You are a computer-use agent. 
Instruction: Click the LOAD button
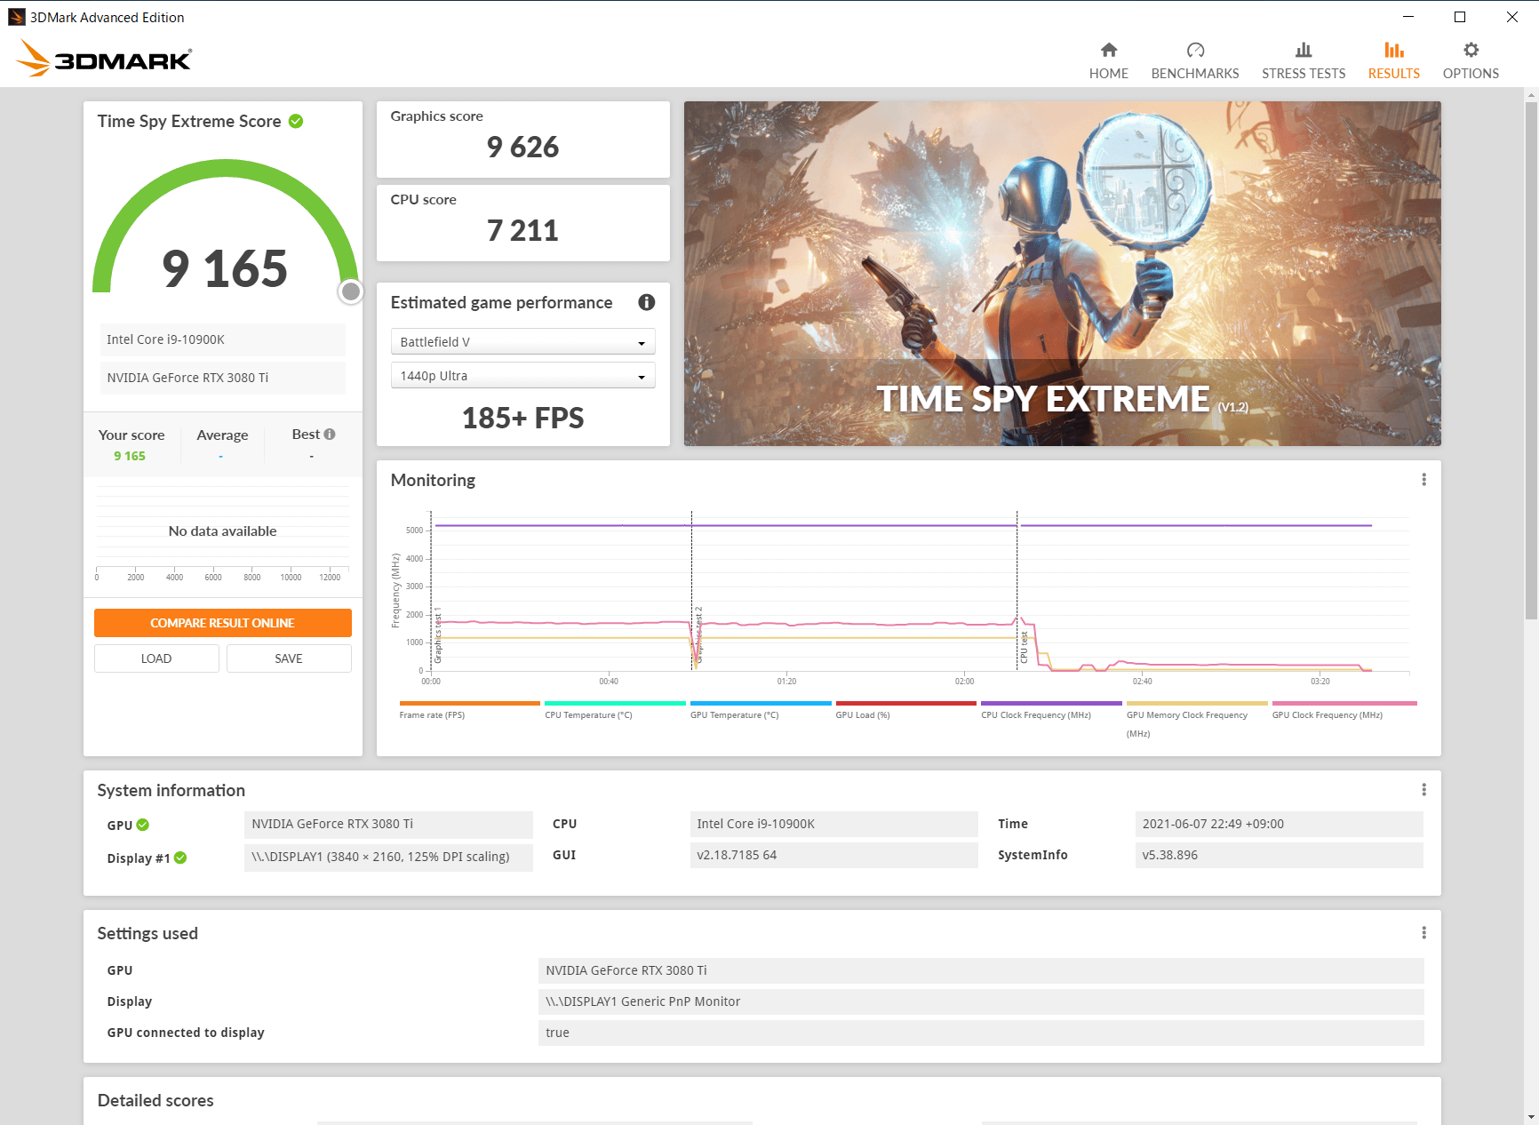(x=156, y=658)
